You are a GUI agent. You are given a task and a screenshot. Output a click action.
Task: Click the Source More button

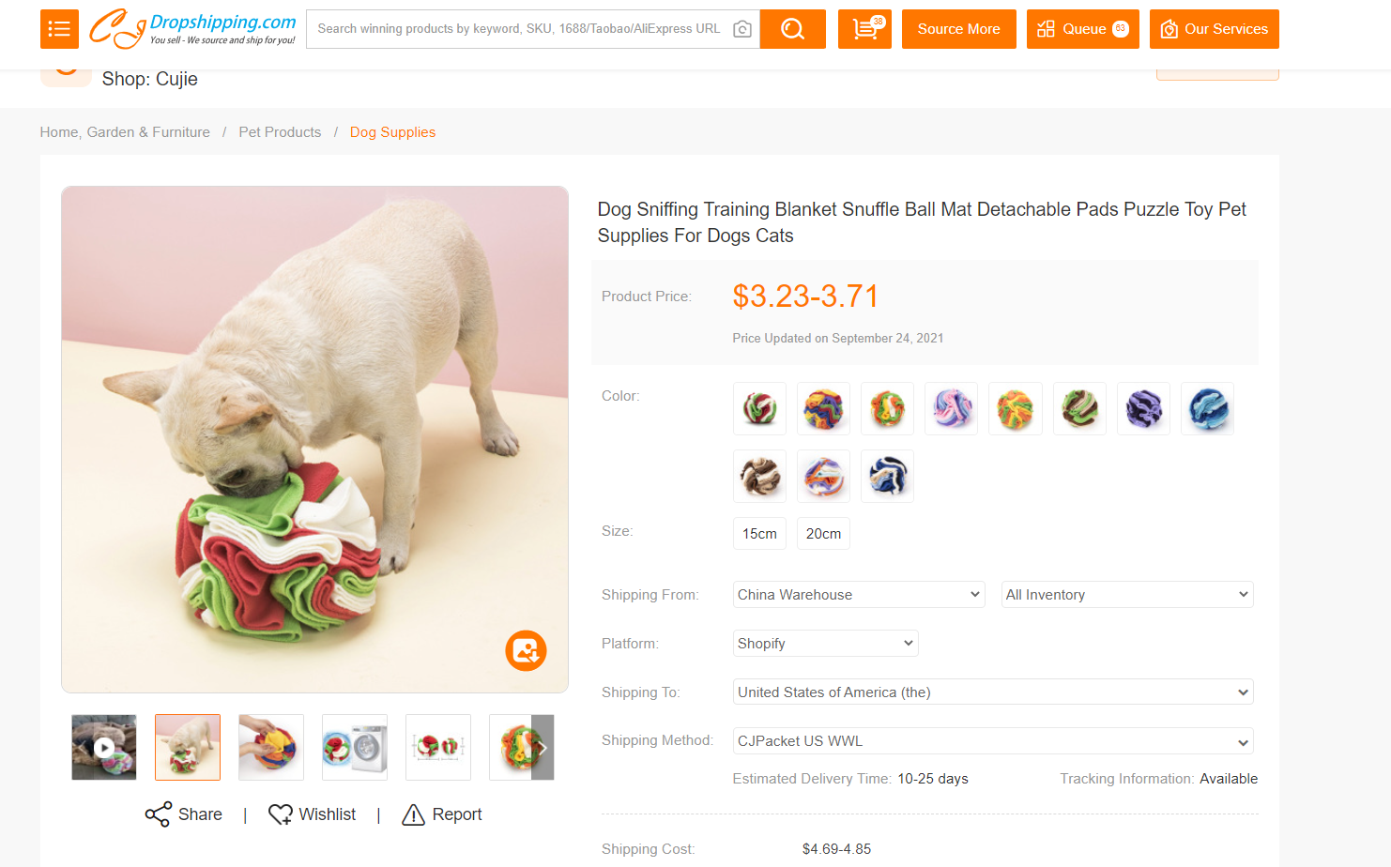coord(958,29)
